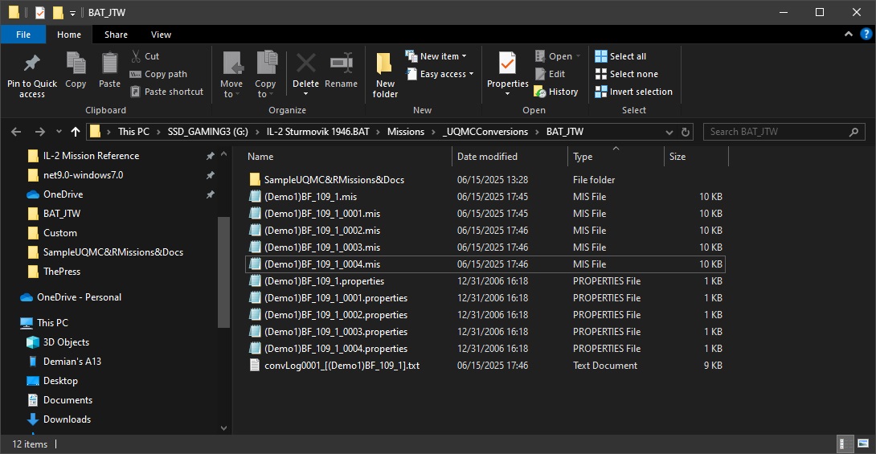Open the File tab

(x=23, y=35)
